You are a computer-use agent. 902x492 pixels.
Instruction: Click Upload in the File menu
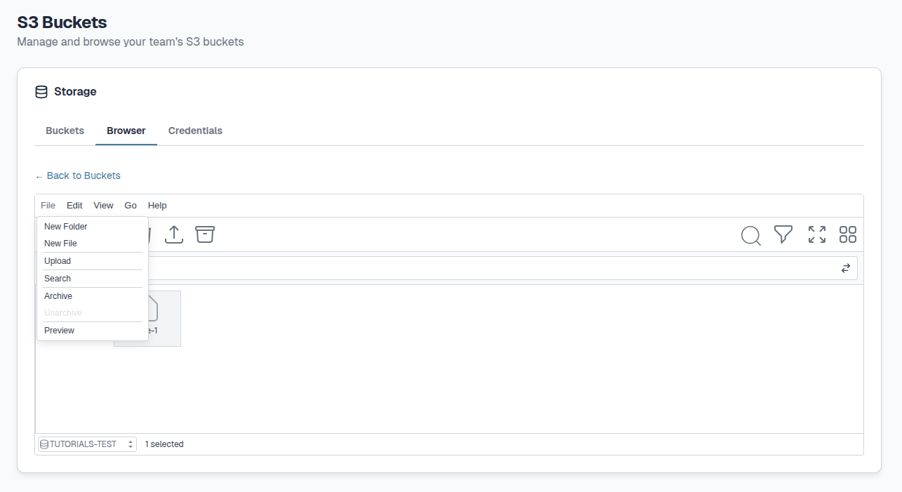pos(58,261)
